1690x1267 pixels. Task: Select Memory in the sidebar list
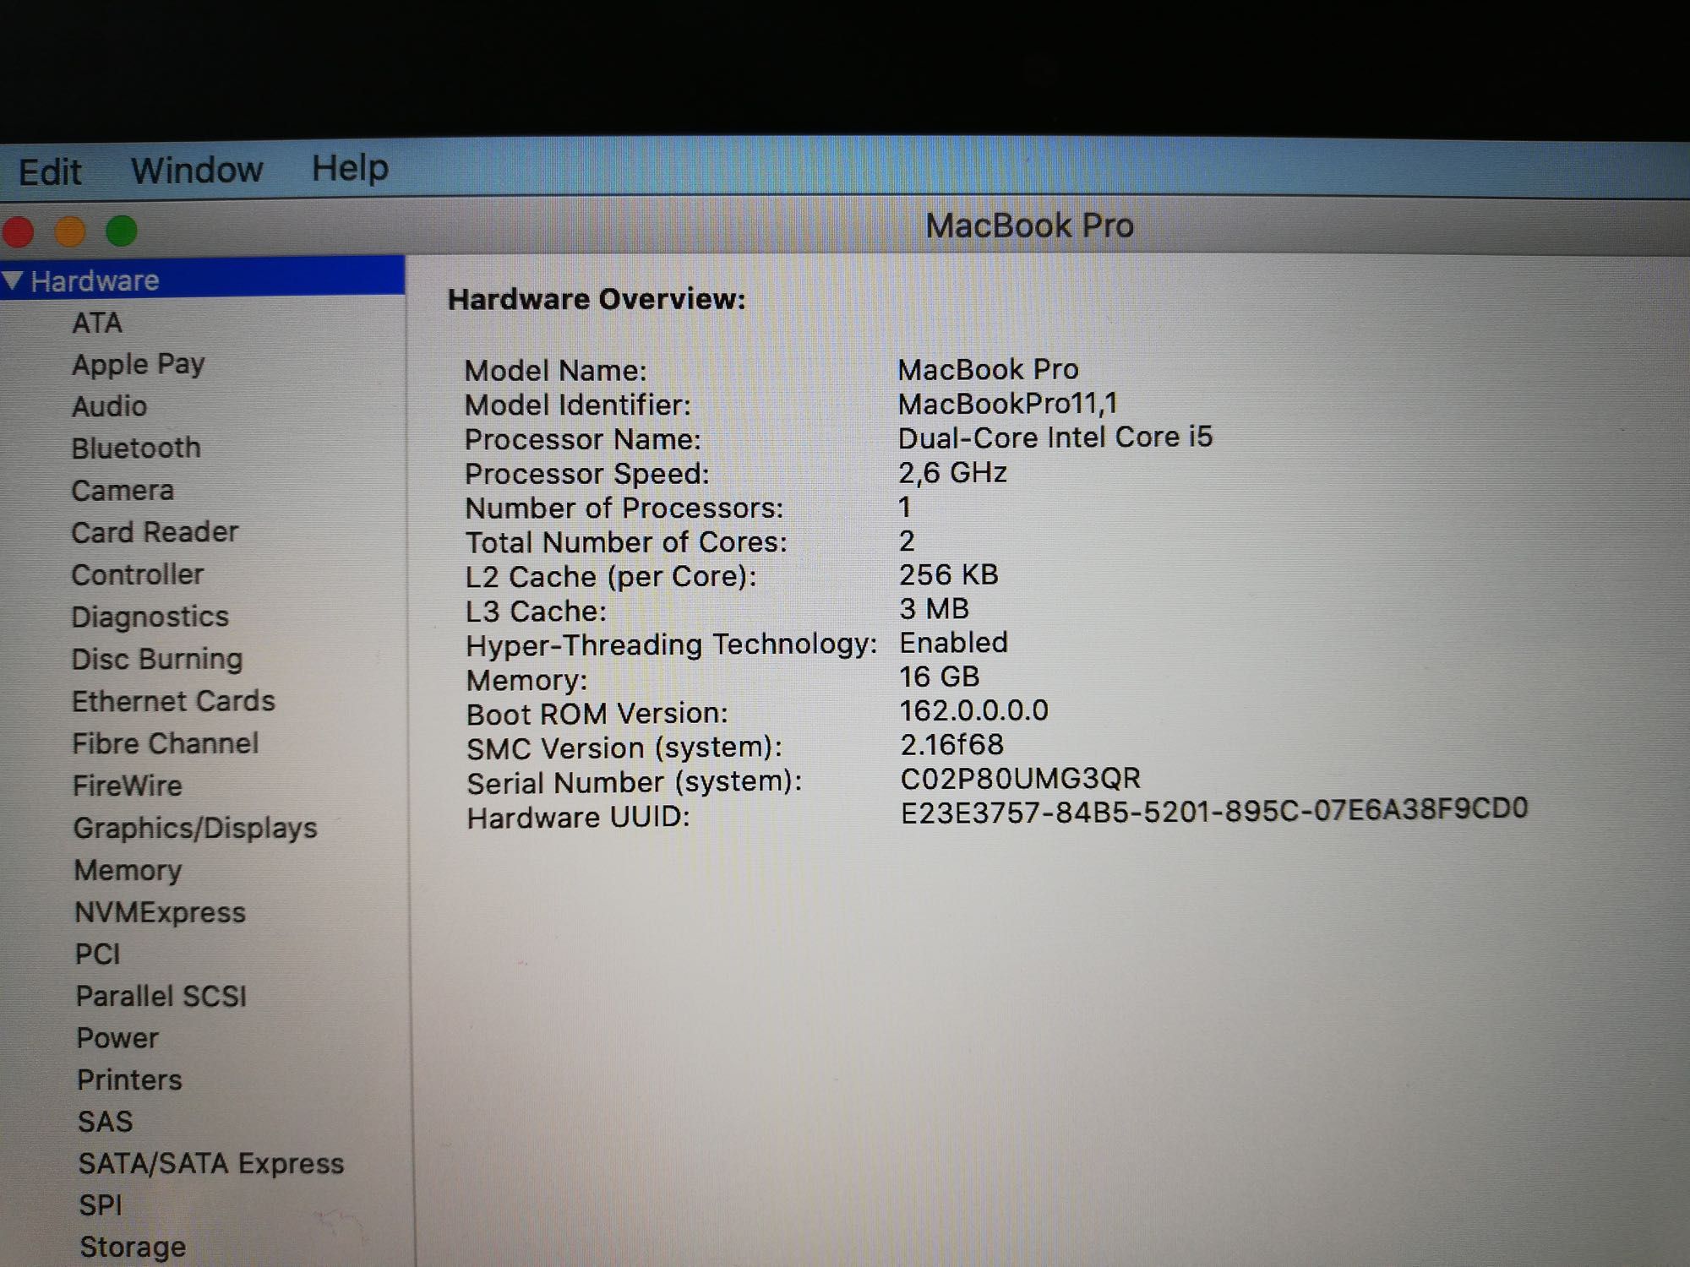(x=128, y=870)
